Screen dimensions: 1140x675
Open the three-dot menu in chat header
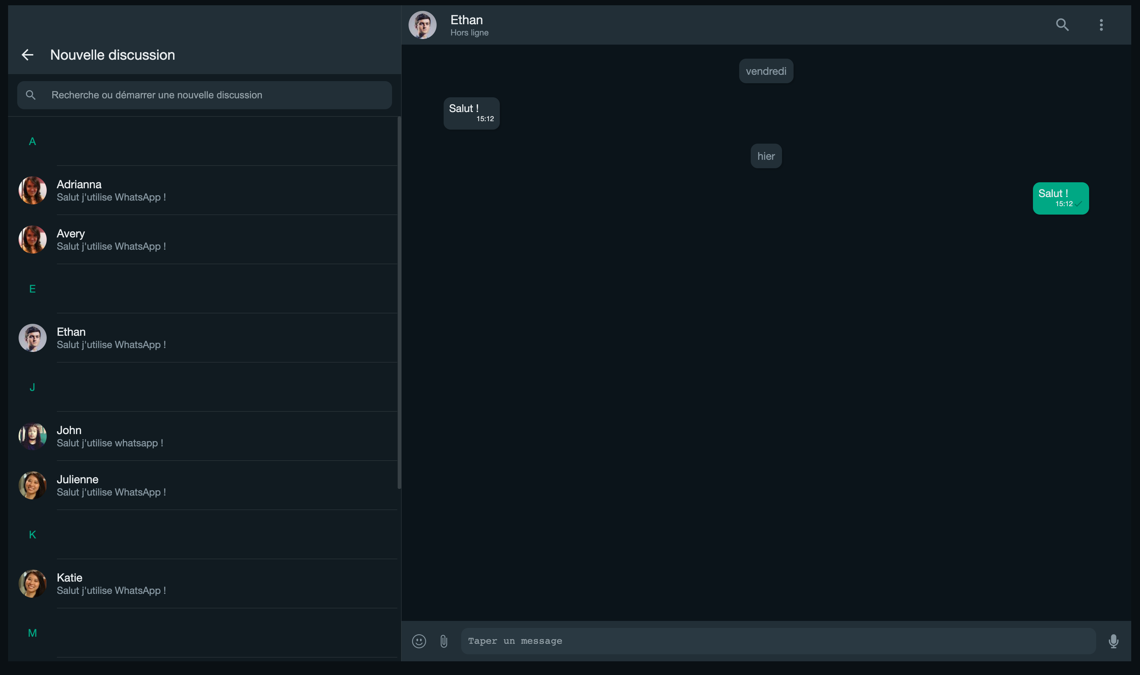pos(1101,25)
